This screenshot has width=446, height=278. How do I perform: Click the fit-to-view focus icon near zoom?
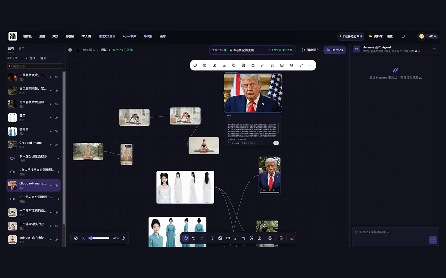point(84,238)
